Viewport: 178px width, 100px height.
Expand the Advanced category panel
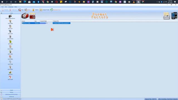pyautogui.click(x=10, y=97)
